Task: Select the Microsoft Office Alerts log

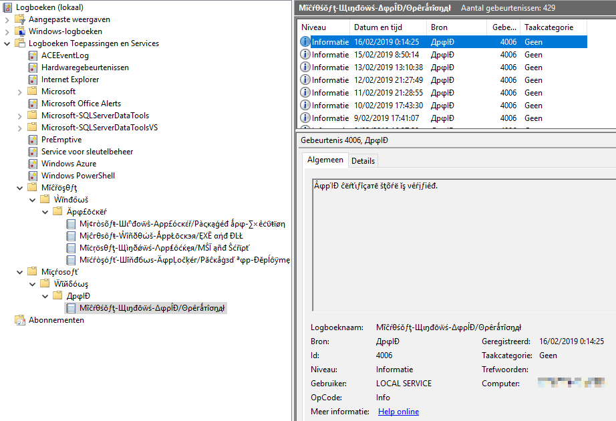Action: point(82,104)
